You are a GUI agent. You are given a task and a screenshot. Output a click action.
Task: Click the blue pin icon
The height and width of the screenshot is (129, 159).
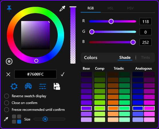tap(9, 9)
